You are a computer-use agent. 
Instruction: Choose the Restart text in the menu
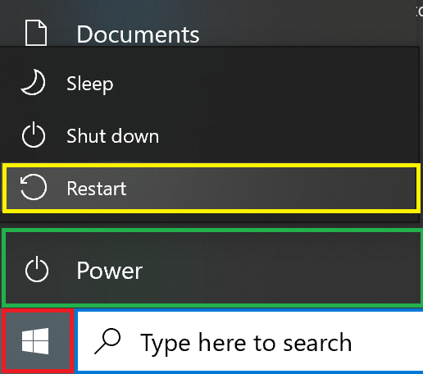tap(97, 189)
